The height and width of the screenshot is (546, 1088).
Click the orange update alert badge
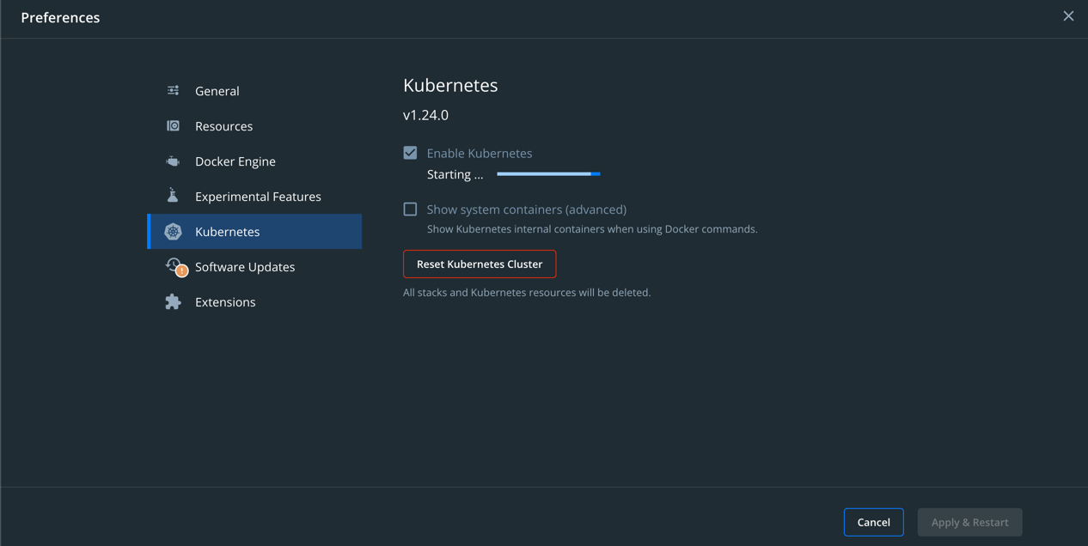coord(182,271)
